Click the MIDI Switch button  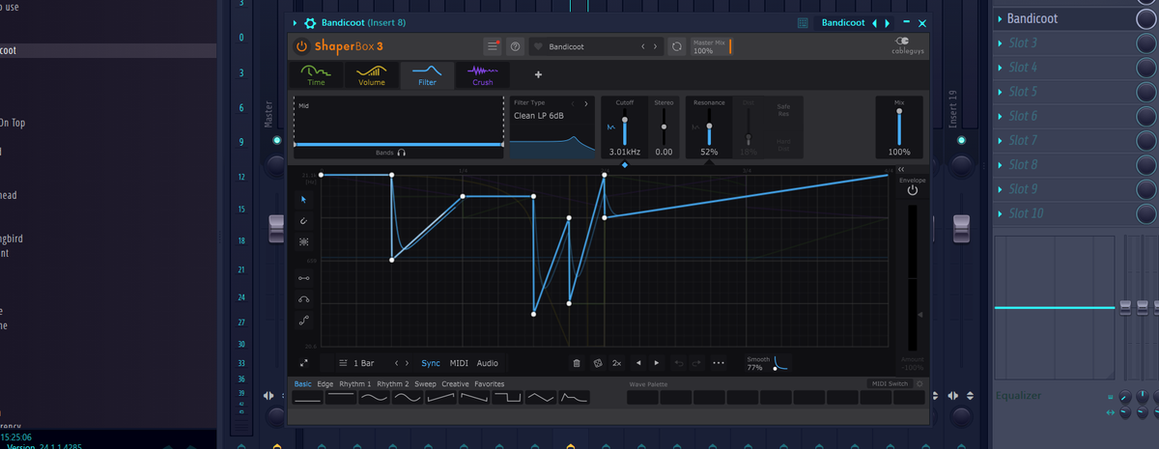[x=890, y=383]
